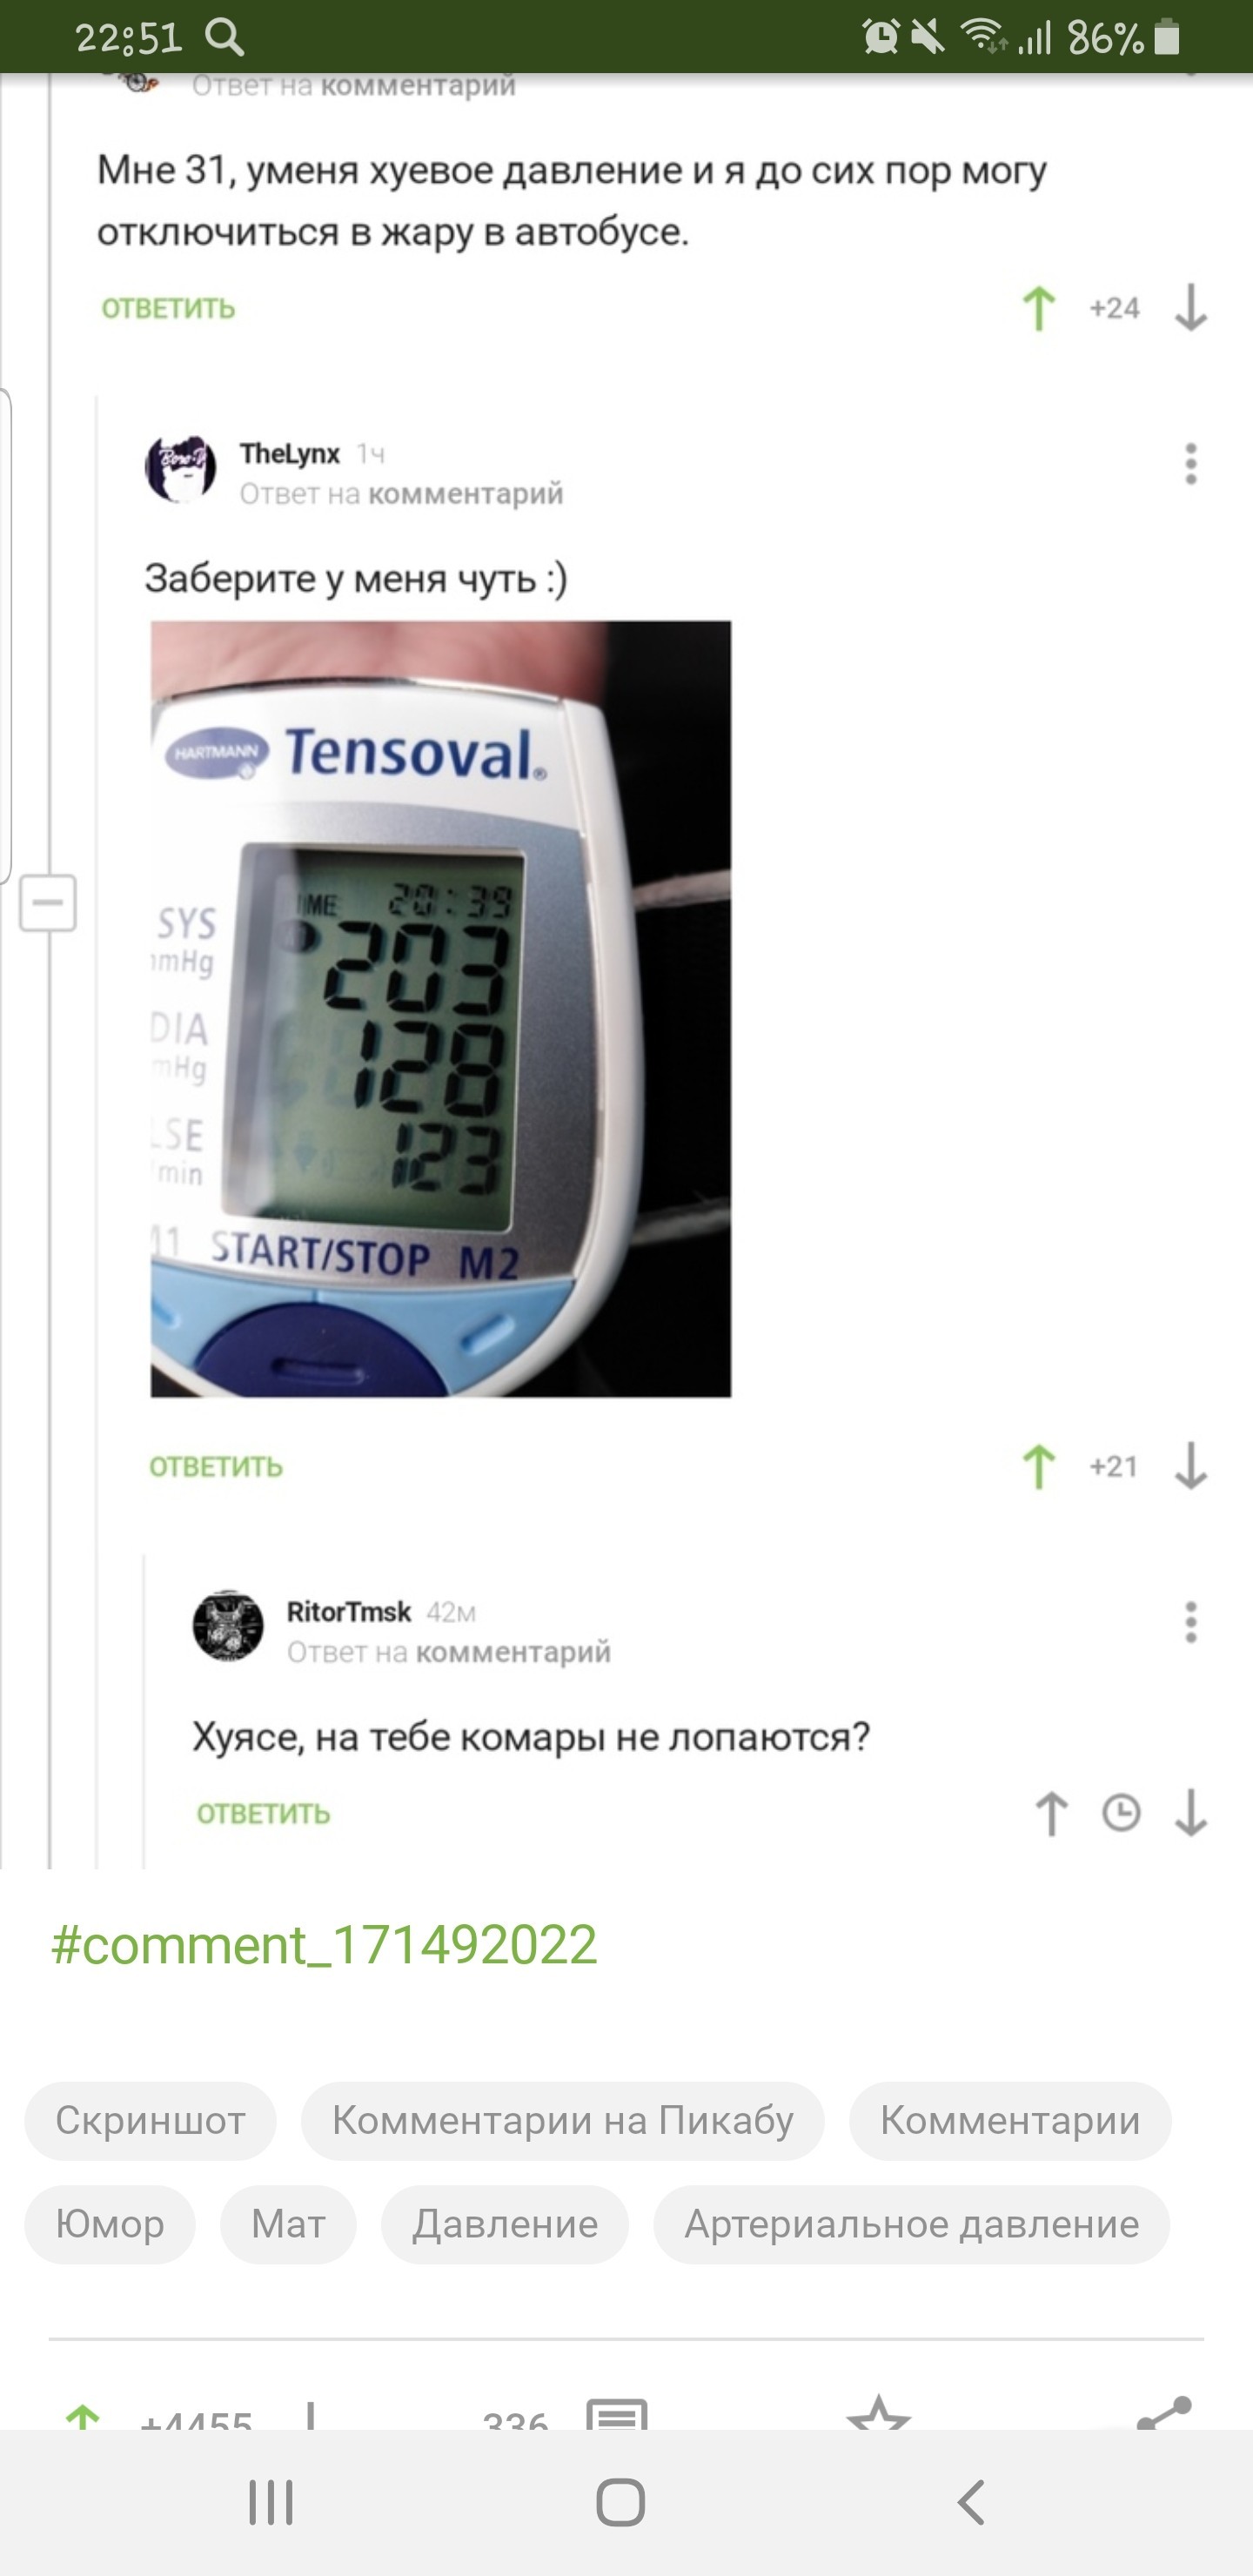The image size is (1253, 2576).
Task: Tap the clock icon on RitorTmsk's comment
Action: click(1121, 1813)
